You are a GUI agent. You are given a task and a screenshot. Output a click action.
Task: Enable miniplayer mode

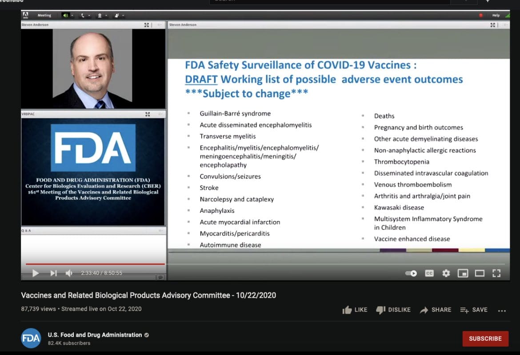point(463,273)
